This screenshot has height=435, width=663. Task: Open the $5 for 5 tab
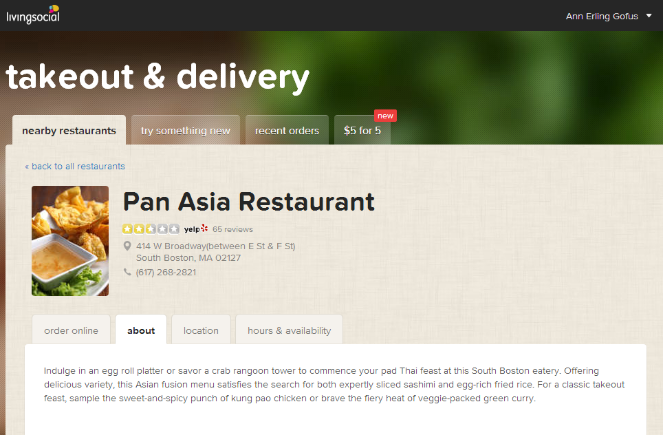[362, 130]
